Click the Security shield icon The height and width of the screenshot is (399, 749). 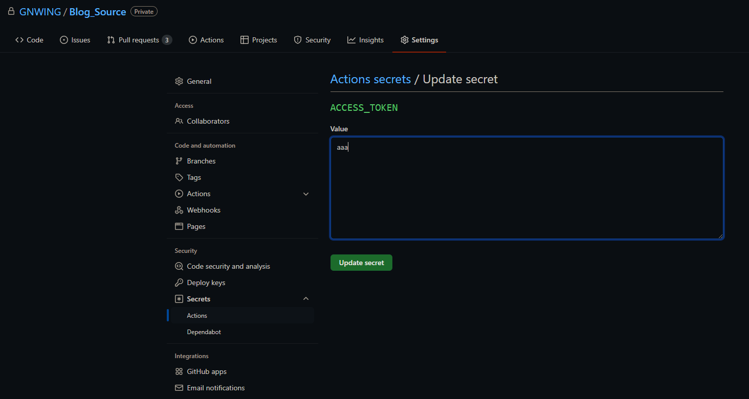point(298,40)
